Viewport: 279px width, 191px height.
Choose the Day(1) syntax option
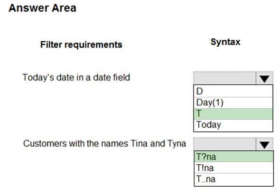pos(233,103)
